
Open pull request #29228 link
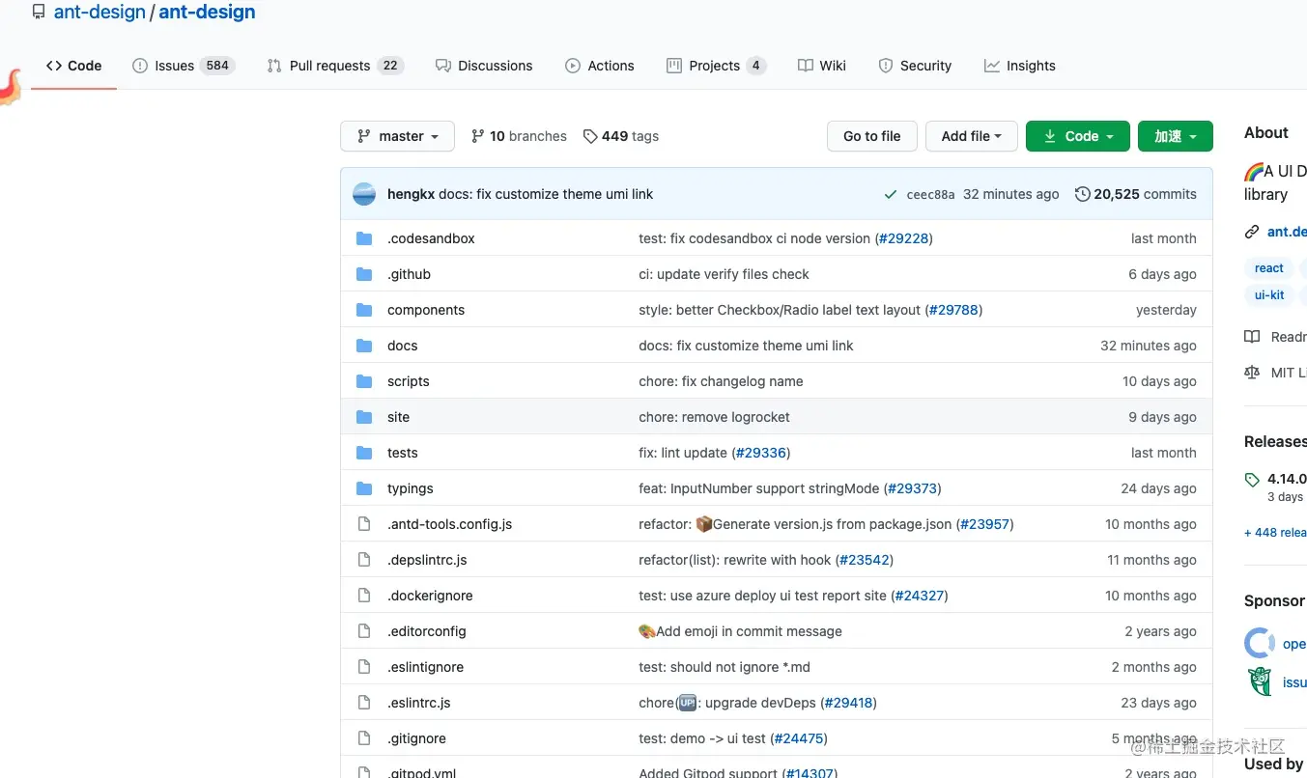904,238
